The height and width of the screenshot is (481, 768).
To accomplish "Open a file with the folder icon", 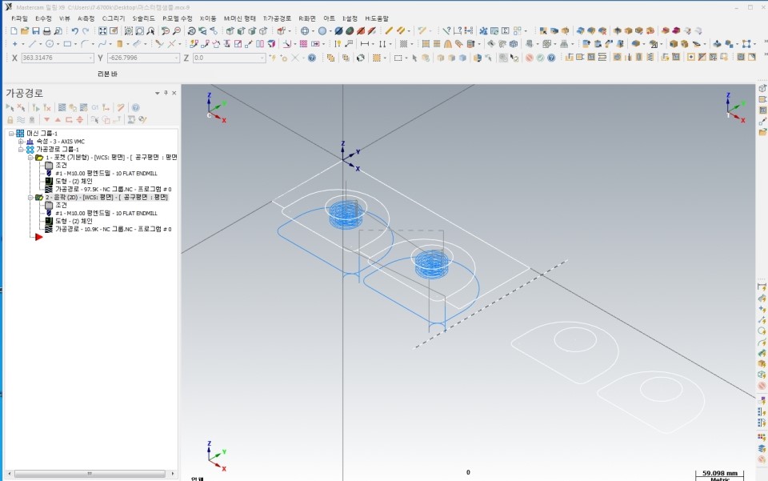I will tap(25, 31).
